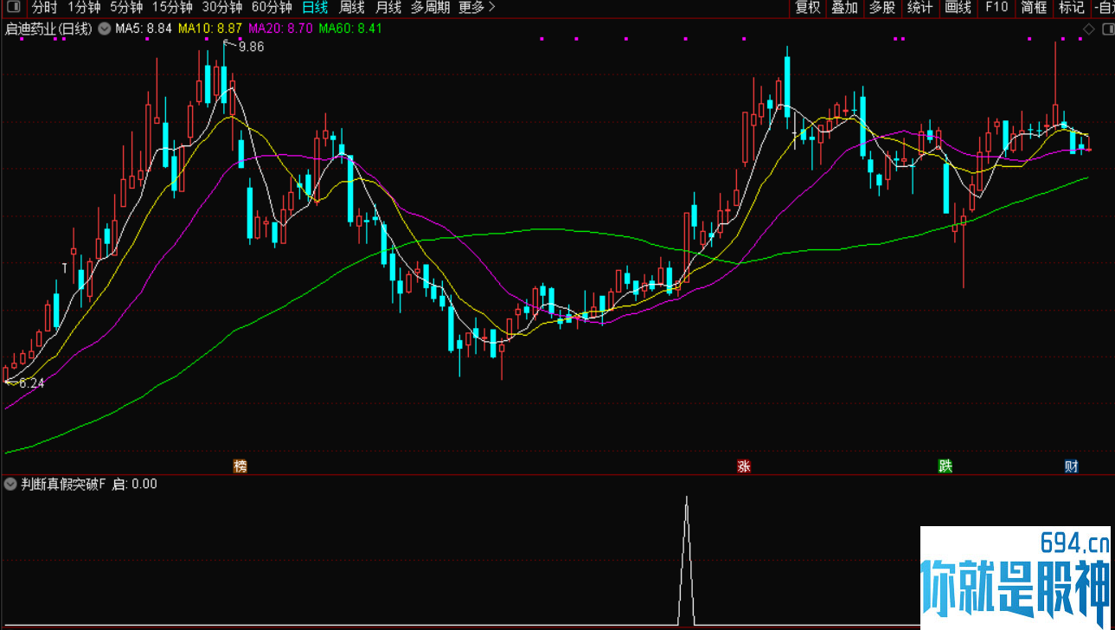Viewport: 1115px width, 630px height.
Task: Click the 叠加 overlay button
Action: click(845, 8)
